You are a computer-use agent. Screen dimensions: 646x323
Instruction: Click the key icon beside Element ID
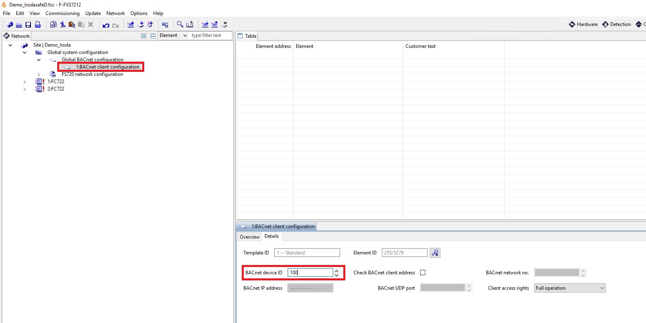pos(435,253)
